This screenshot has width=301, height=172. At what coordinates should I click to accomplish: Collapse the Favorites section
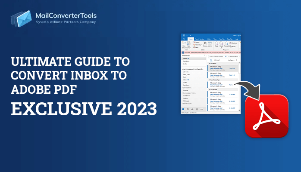[x=182, y=55]
